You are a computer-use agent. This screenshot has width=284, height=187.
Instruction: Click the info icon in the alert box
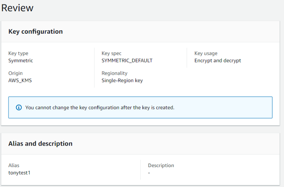click(x=19, y=107)
